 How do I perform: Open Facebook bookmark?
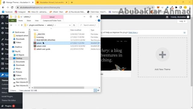click(7, 12)
